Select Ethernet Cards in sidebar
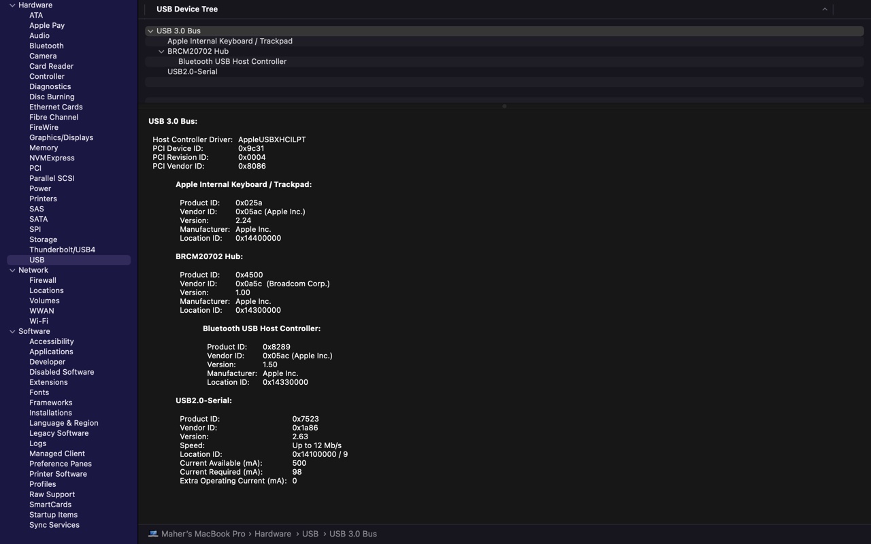This screenshot has height=544, width=871. coord(56,107)
